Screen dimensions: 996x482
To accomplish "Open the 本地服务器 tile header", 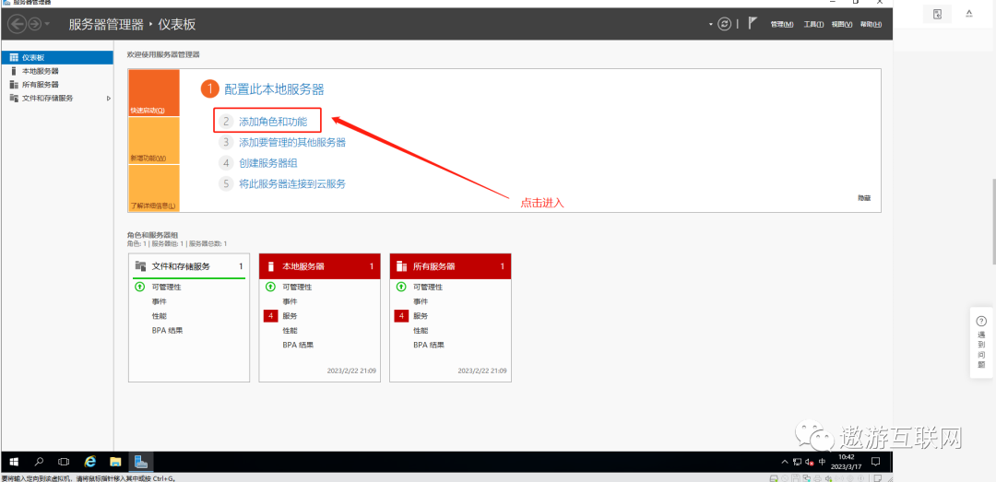I will tap(319, 266).
